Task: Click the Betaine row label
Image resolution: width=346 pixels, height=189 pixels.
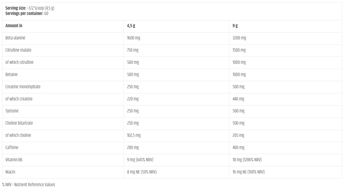Action: click(11, 75)
